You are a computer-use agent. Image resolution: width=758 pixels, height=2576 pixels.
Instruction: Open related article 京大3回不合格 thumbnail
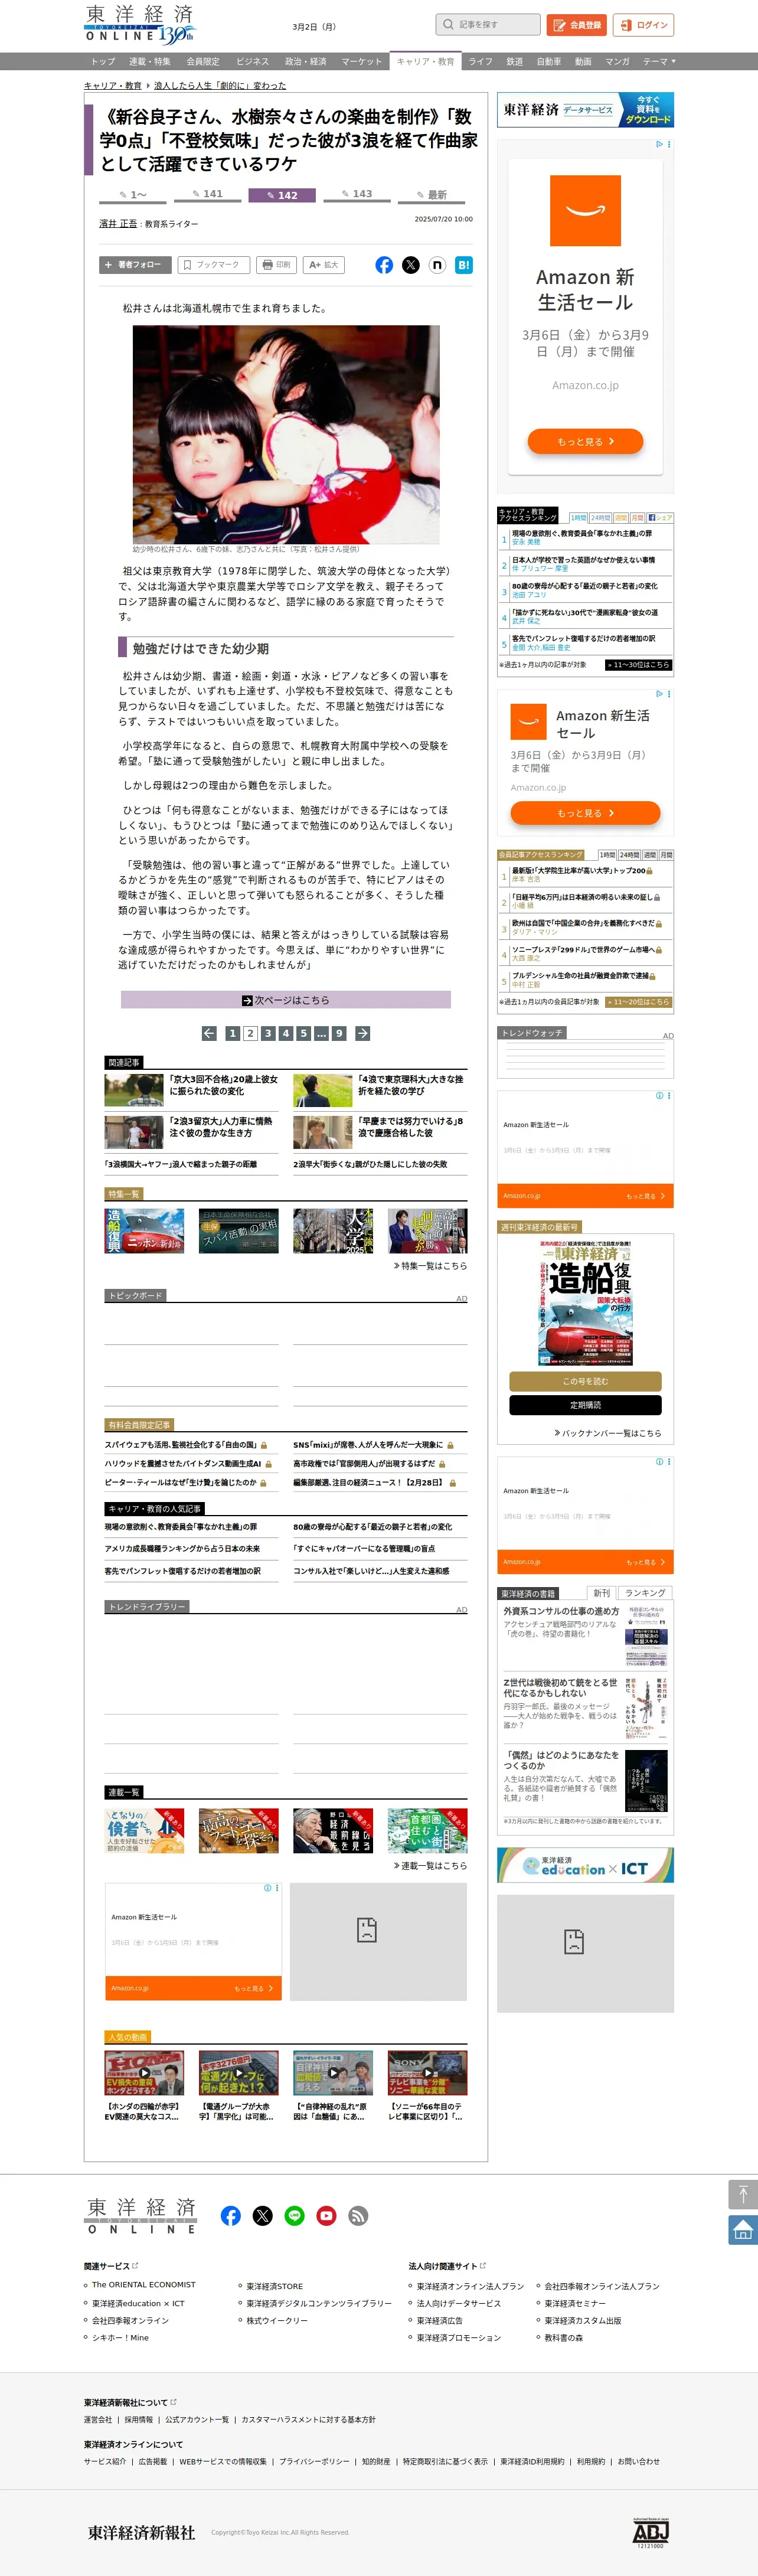pos(134,1090)
